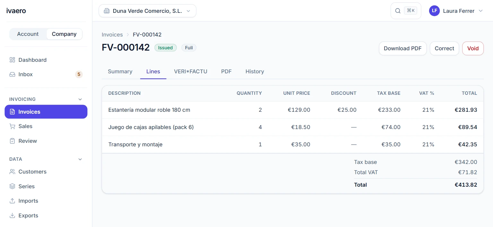Click the Inbox tray icon
Screen dimensions: 493x227
[x=12, y=74]
